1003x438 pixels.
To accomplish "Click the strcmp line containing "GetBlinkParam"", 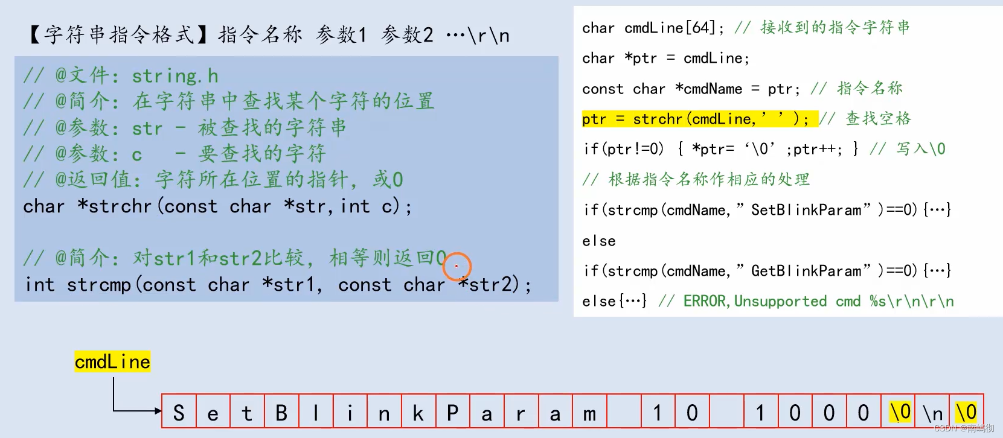I will coord(767,271).
